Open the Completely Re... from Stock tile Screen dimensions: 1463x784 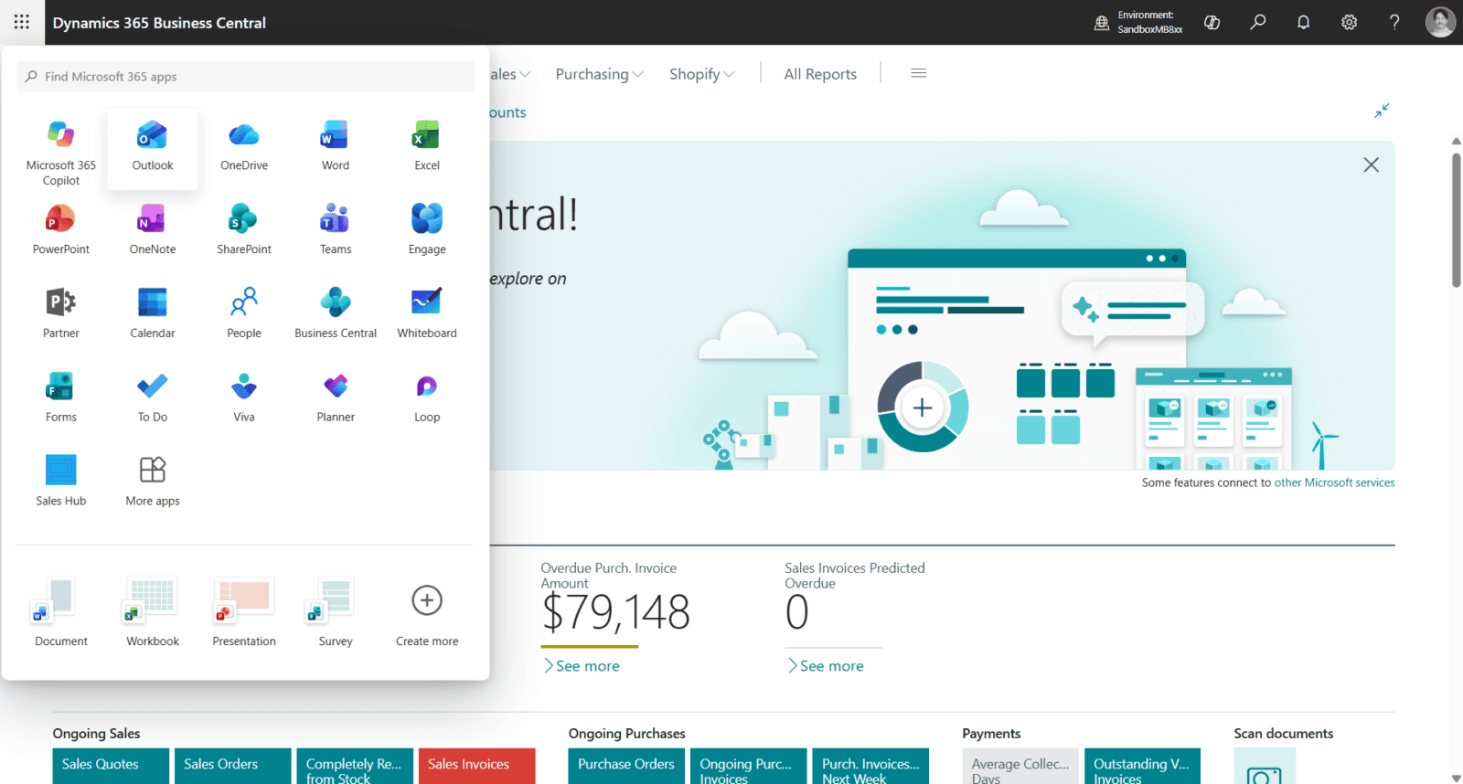pos(355,766)
